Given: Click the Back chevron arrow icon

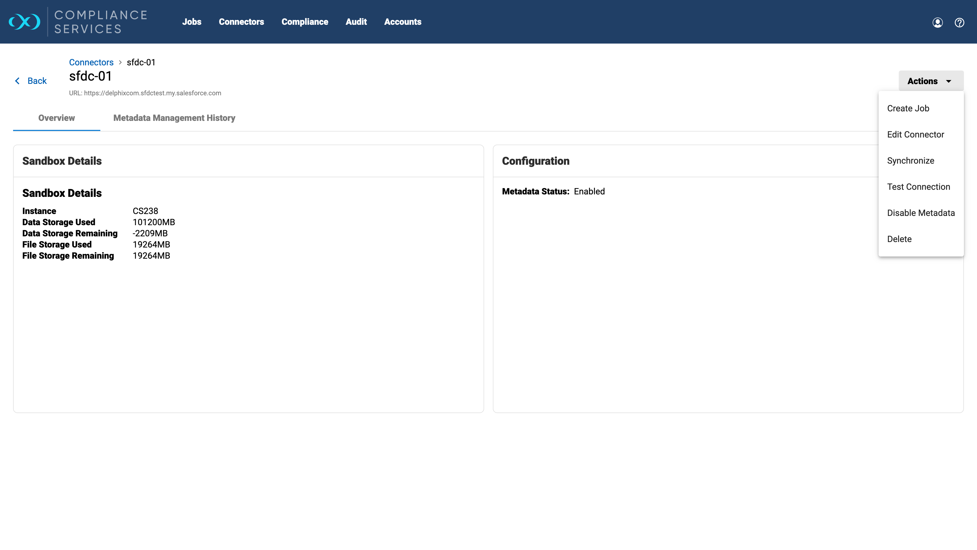Looking at the screenshot, I should tap(17, 81).
